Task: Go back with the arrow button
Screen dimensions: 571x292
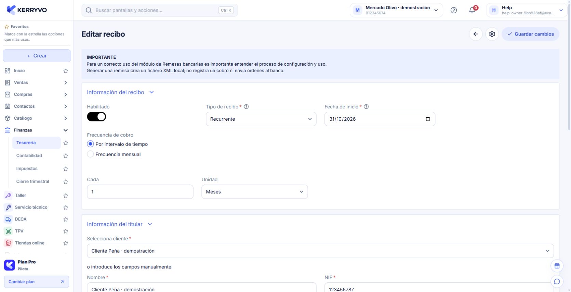Action: point(476,34)
